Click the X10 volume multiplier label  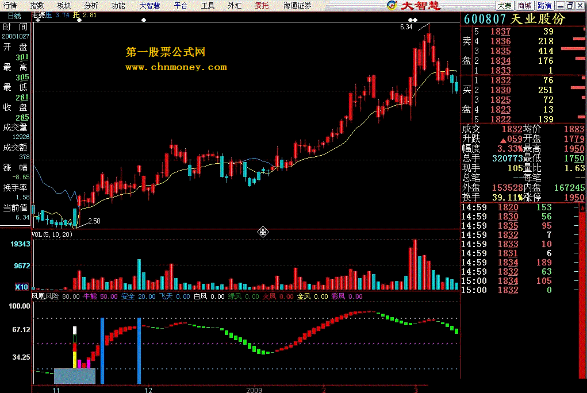click(21, 287)
